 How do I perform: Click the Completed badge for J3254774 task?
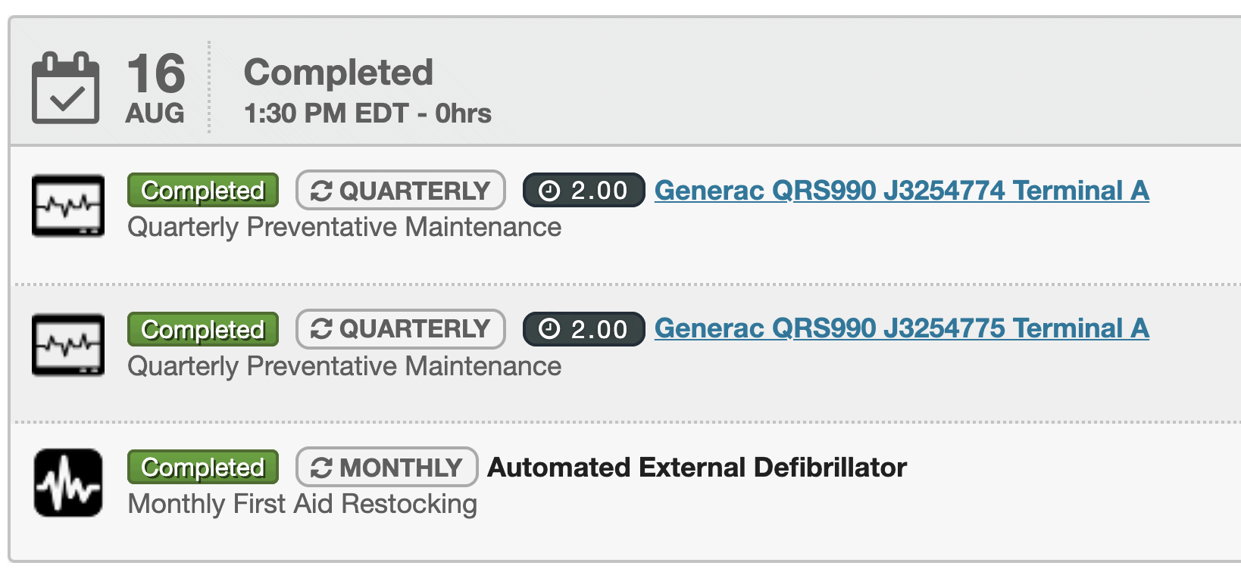pos(203,191)
